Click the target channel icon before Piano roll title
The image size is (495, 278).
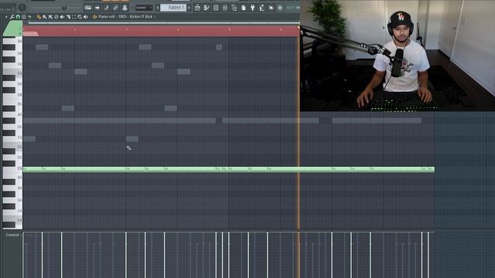coord(94,17)
